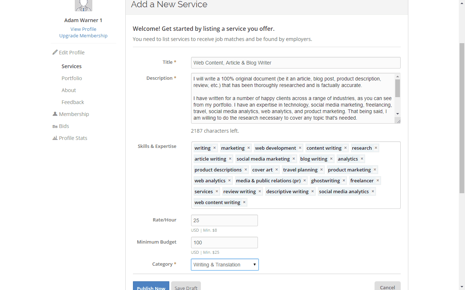
Task: Click the Save Draft button
Action: click(x=186, y=286)
